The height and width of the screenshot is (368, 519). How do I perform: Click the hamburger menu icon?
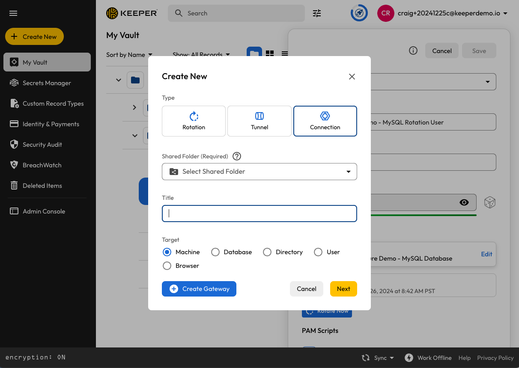[x=13, y=13]
